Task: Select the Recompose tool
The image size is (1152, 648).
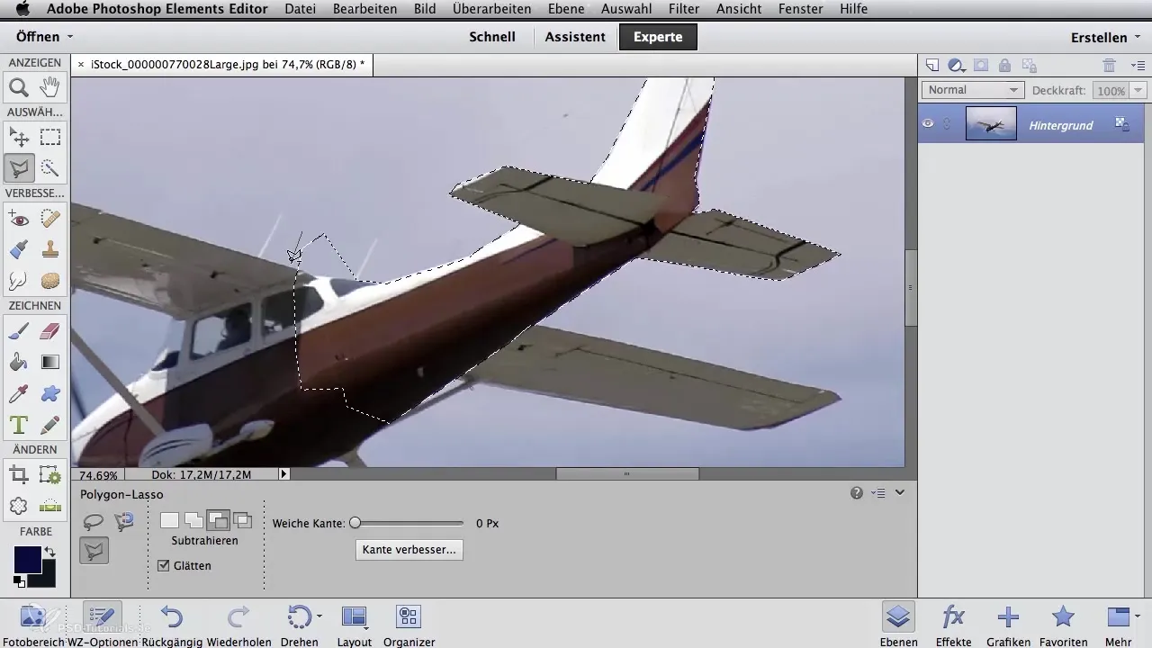Action: pyautogui.click(x=50, y=474)
